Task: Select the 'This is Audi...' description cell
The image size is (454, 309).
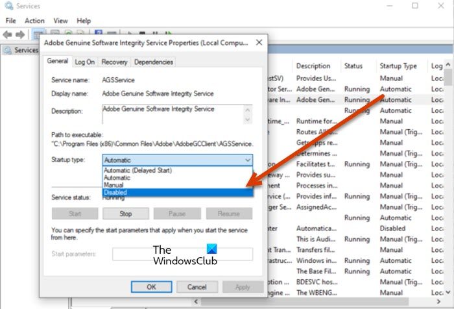Action: point(316,239)
